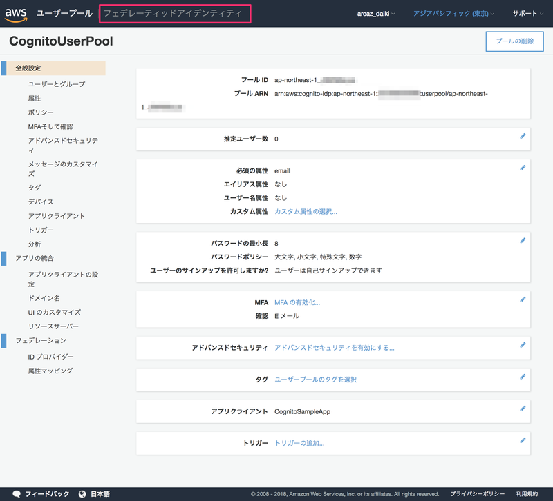This screenshot has width=553, height=501.
Task: Click the CognitoUserPool page title
Action: pyautogui.click(x=61, y=41)
